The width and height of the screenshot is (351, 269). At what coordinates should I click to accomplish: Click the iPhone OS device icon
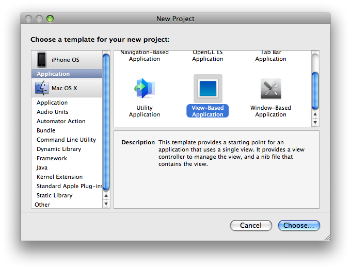42,60
